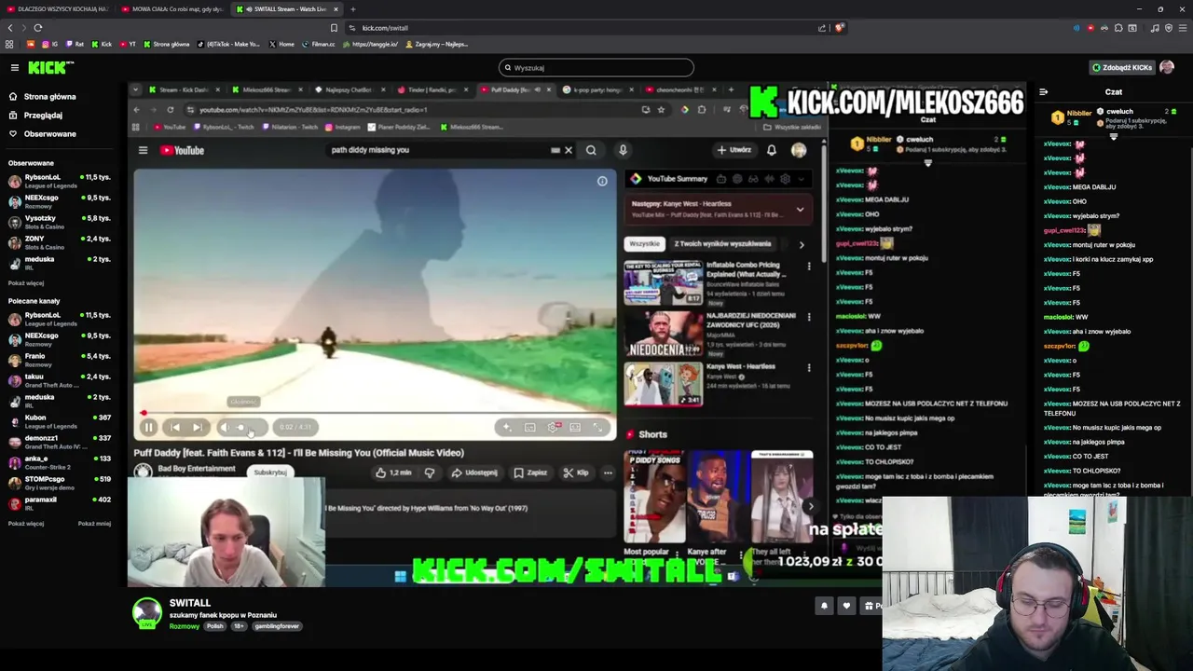Screen dimensions: 1193x671
Task: Click the SWITALL channel avatar
Action: [146, 612]
